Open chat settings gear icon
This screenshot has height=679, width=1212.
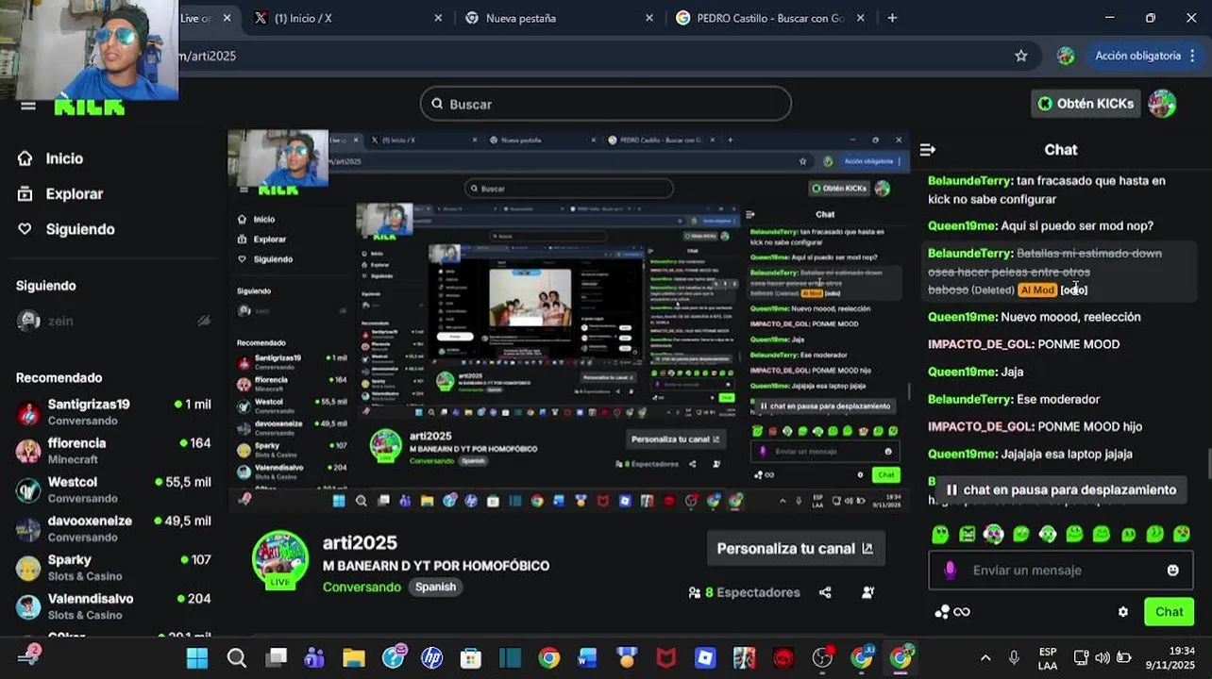click(x=1122, y=612)
